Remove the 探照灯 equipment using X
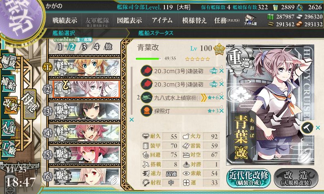The width and height of the screenshot is (324, 194). [x=222, y=111]
